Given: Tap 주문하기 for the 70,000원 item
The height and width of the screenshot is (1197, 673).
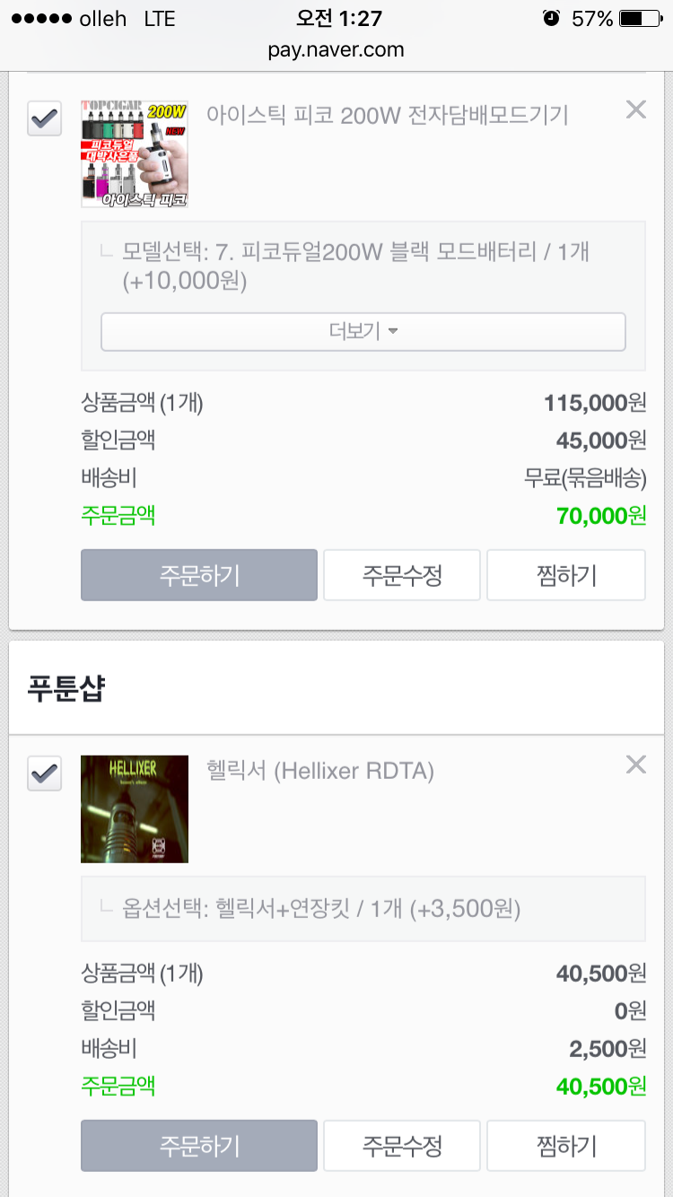Looking at the screenshot, I should click(198, 575).
